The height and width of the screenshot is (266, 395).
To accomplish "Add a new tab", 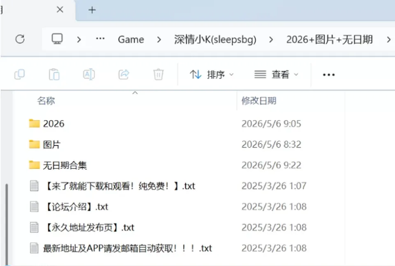I will click(92, 10).
